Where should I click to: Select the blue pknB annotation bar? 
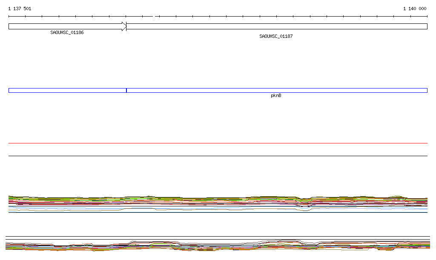pos(277,90)
